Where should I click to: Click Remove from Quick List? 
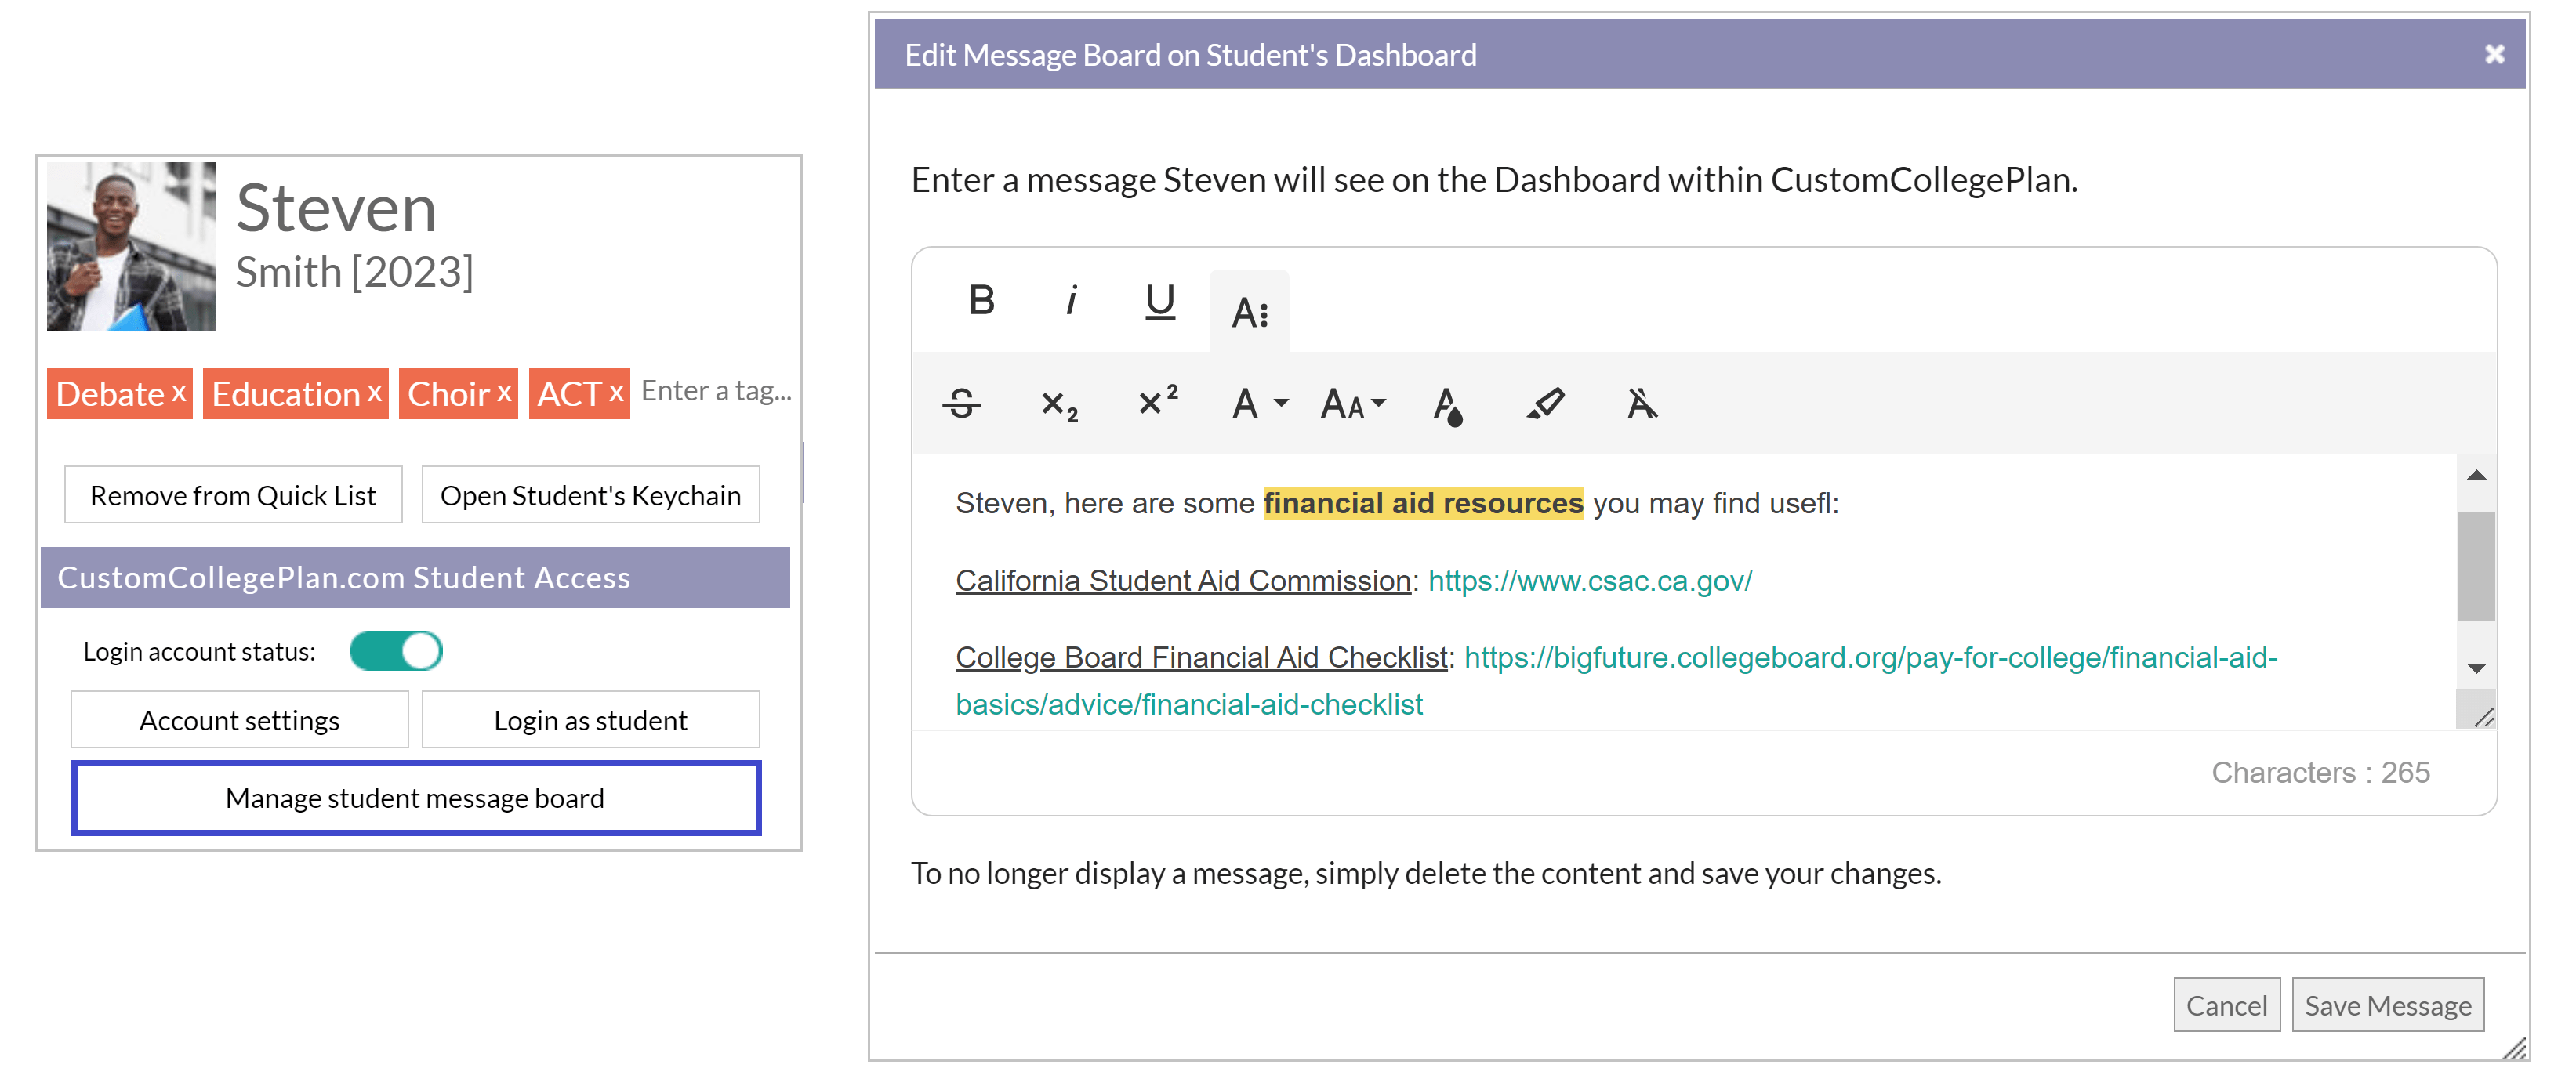[x=232, y=494]
